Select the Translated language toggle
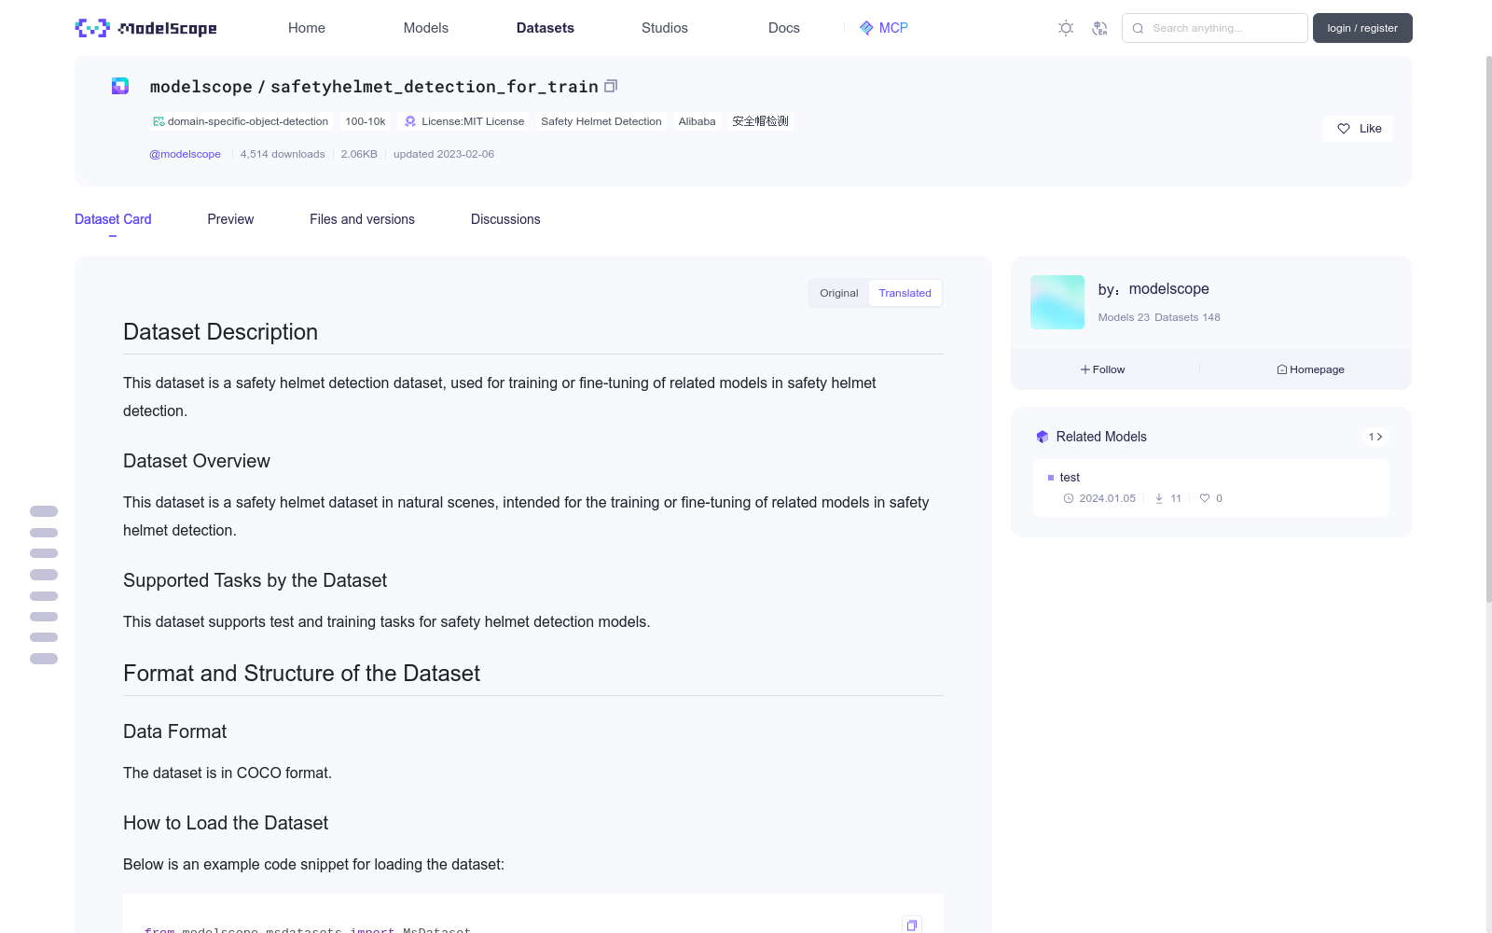The image size is (1492, 933). pos(905,293)
